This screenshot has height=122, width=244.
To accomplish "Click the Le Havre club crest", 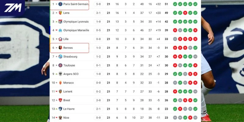I will (x=60, y=109).
